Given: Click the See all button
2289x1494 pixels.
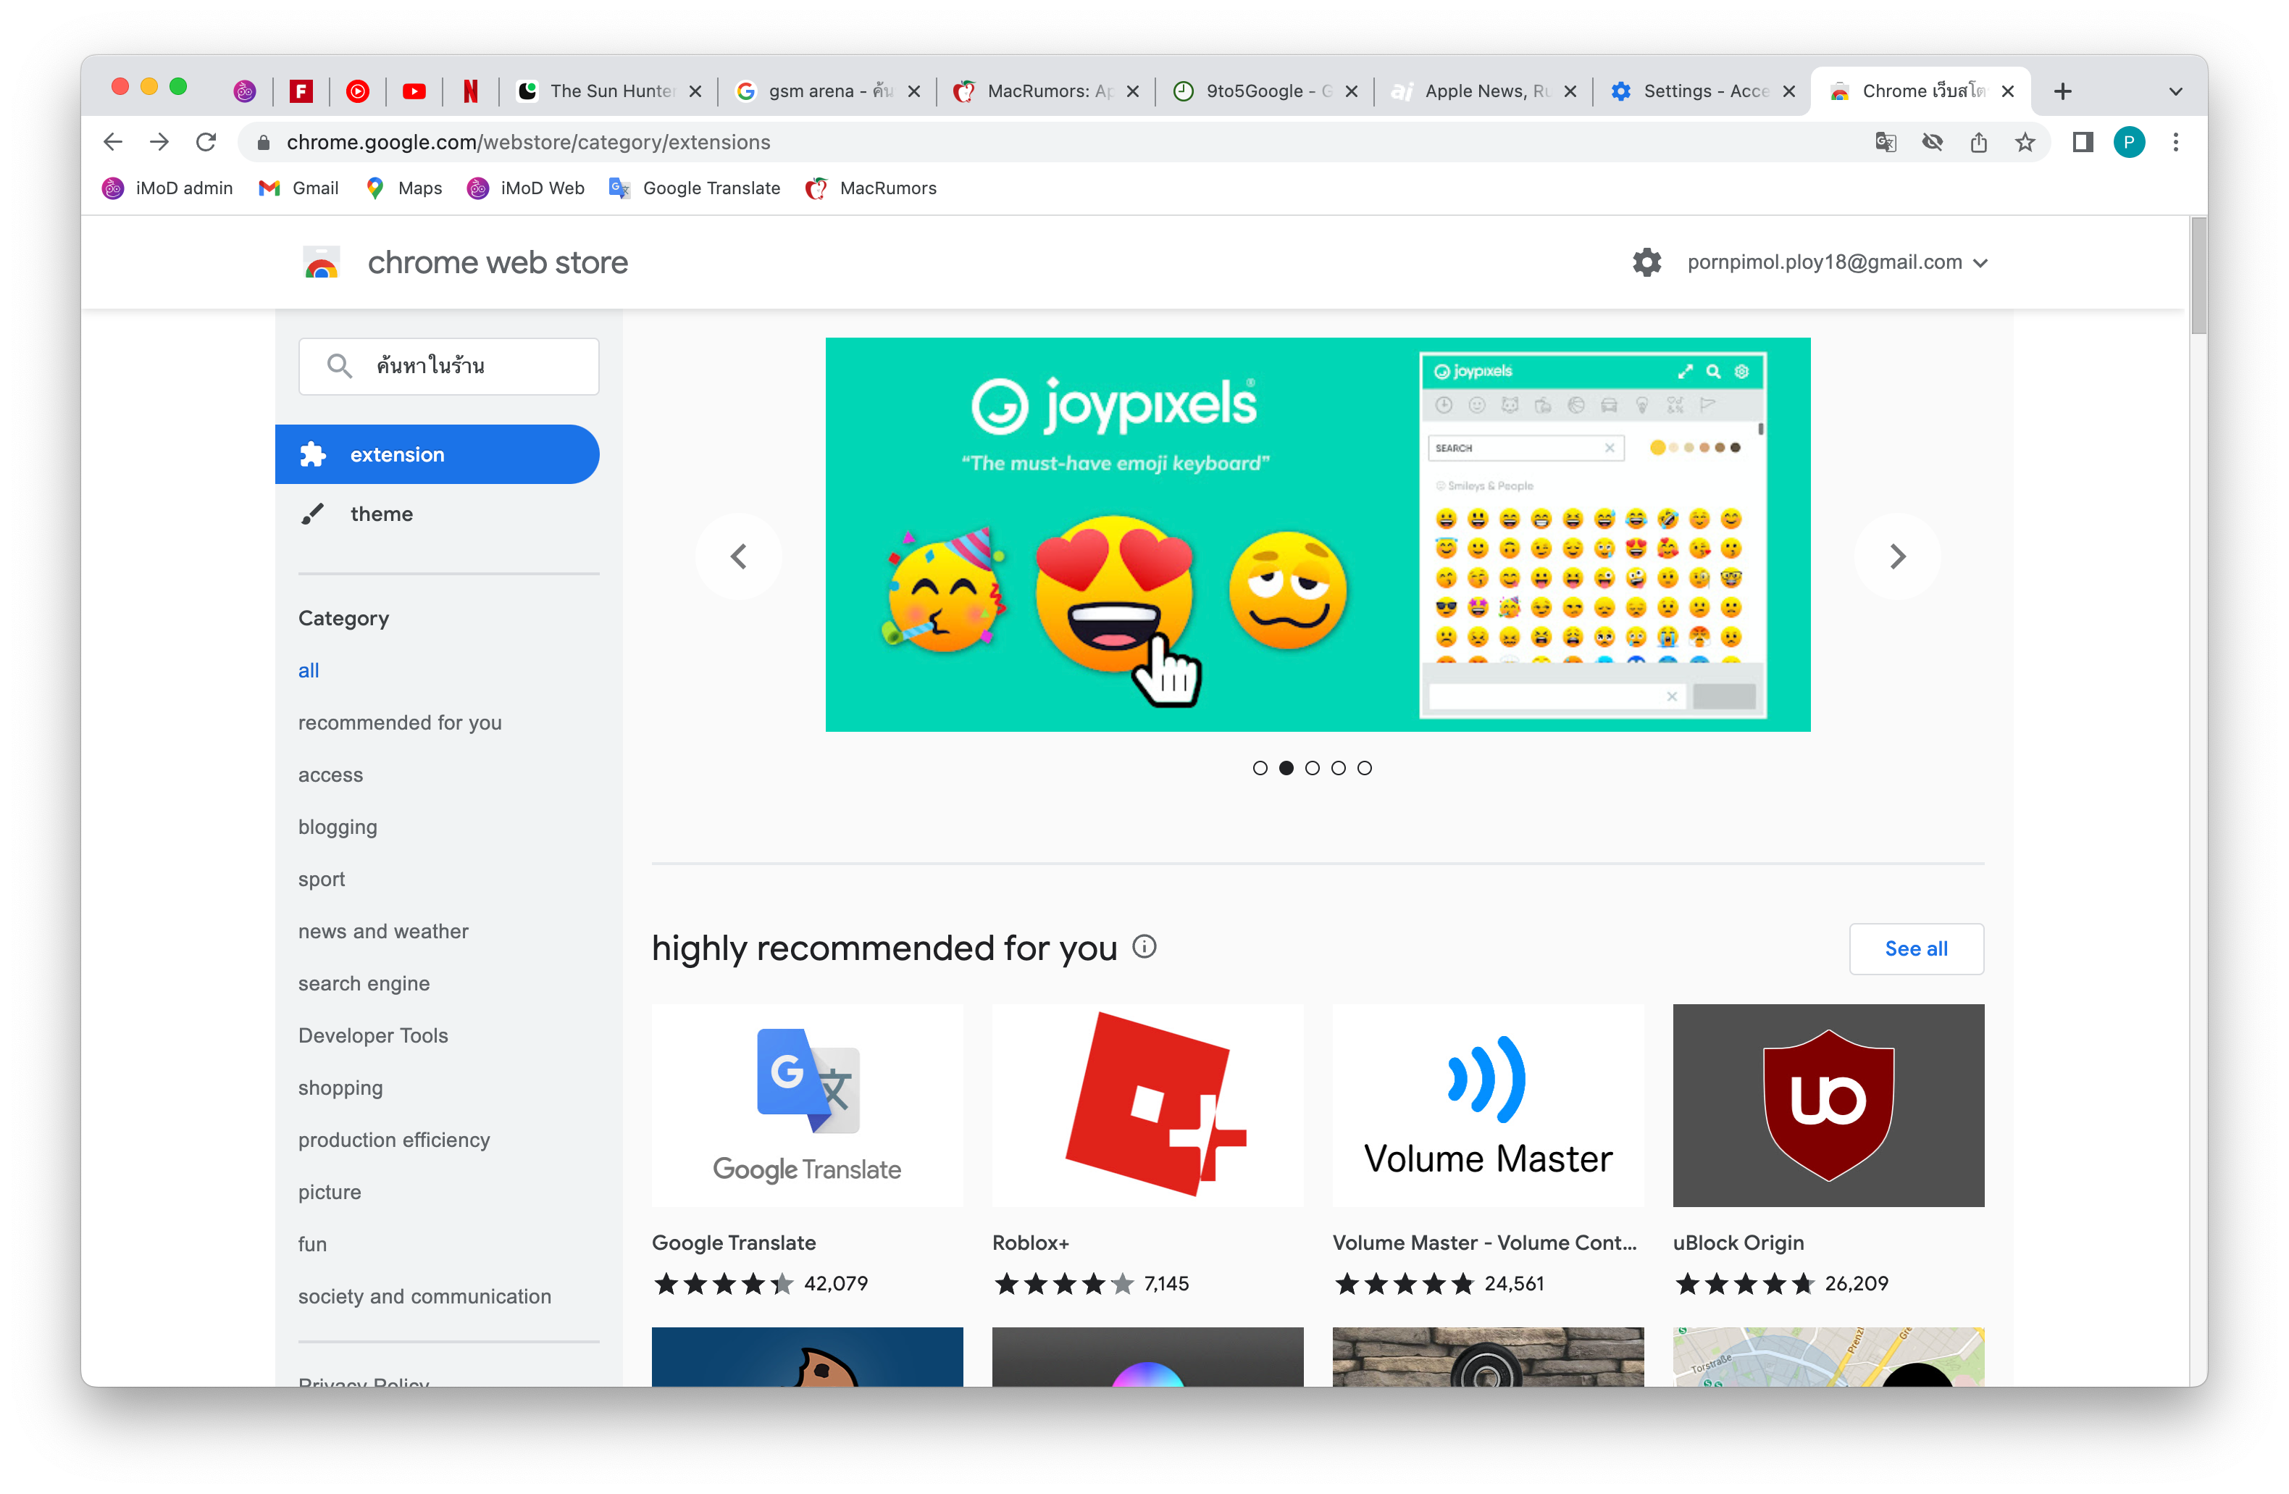Looking at the screenshot, I should [x=1915, y=948].
